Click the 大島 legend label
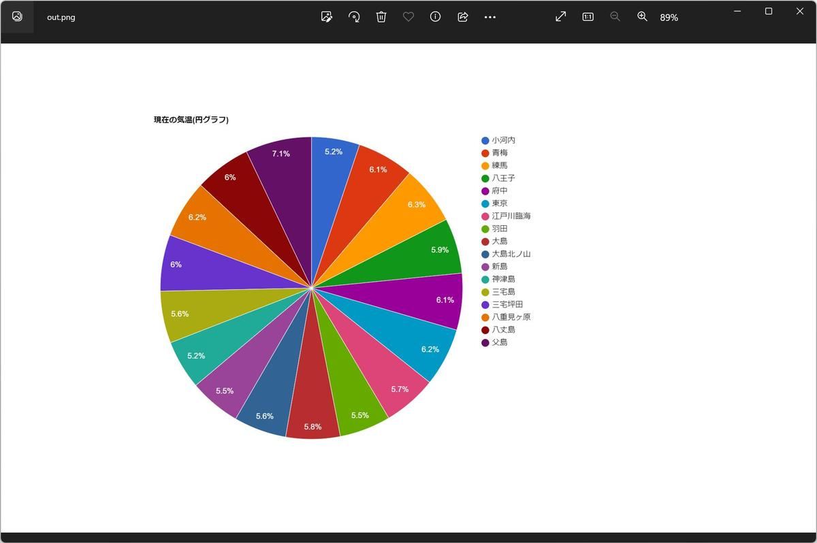Screen dimensions: 817x543 tap(500, 241)
